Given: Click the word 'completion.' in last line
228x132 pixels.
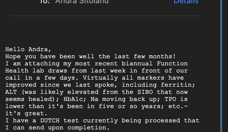Looking at the screenshot, I should pos(88,127).
